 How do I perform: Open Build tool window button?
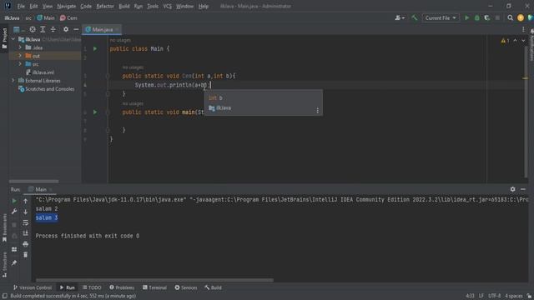(x=214, y=287)
